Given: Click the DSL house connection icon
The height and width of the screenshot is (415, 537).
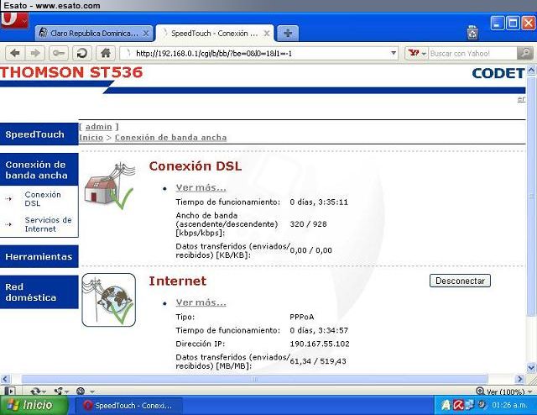Looking at the screenshot, I should 109,186.
